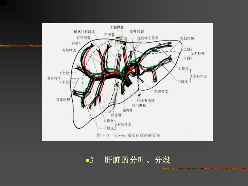The width and height of the screenshot is (248, 186).
Task: Select the 肝总管 label
Action: [116, 115]
